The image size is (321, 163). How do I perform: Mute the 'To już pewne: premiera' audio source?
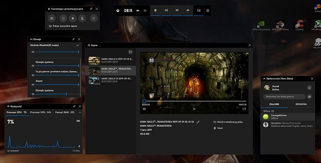pyautogui.click(x=33, y=75)
